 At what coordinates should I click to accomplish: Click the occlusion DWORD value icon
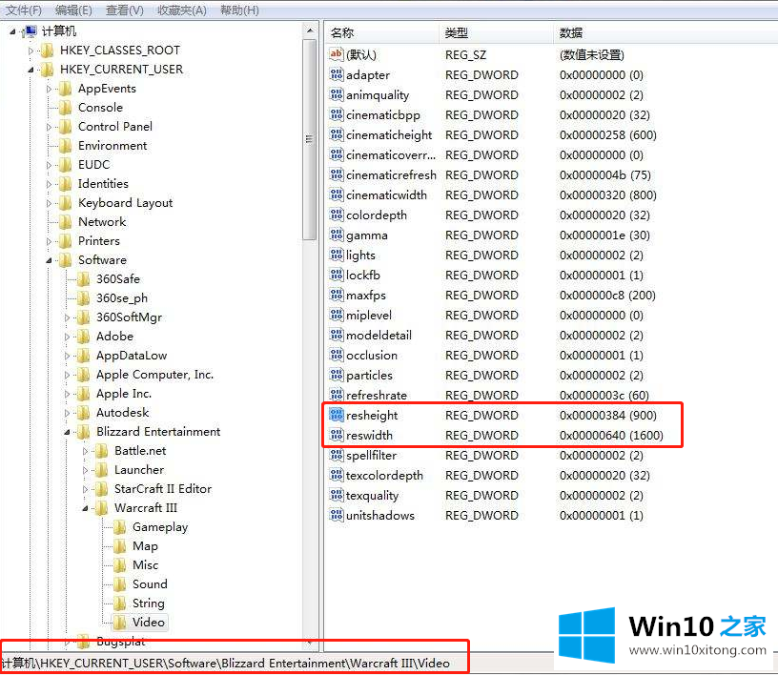337,355
